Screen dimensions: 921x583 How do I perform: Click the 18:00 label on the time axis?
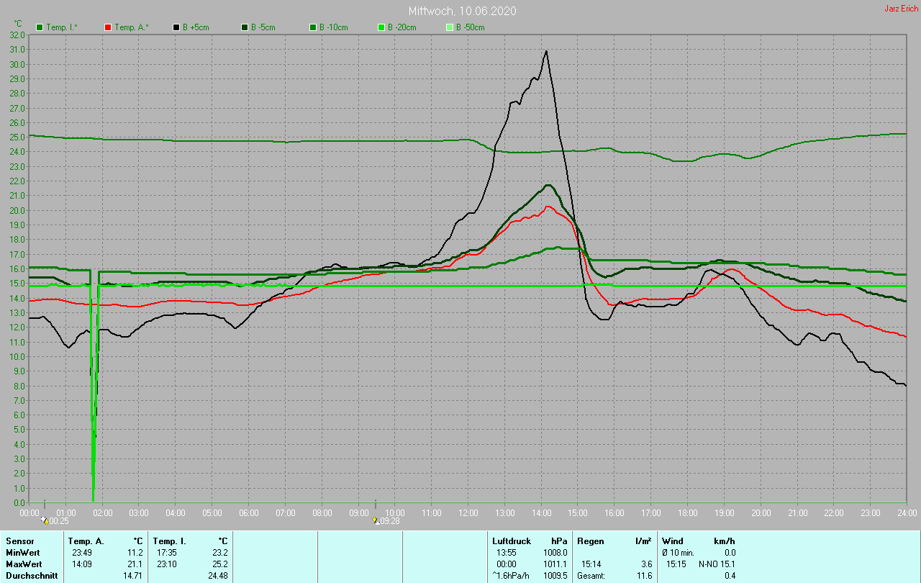coord(687,513)
